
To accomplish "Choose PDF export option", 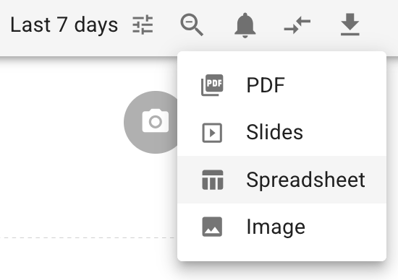I will 281,85.
